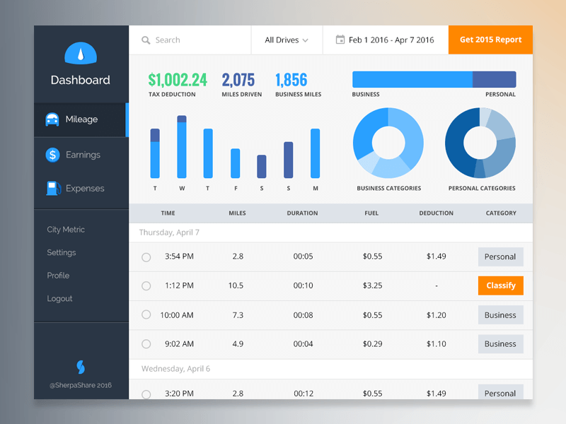
Task: Click Logout in the sidebar
Action: point(59,298)
